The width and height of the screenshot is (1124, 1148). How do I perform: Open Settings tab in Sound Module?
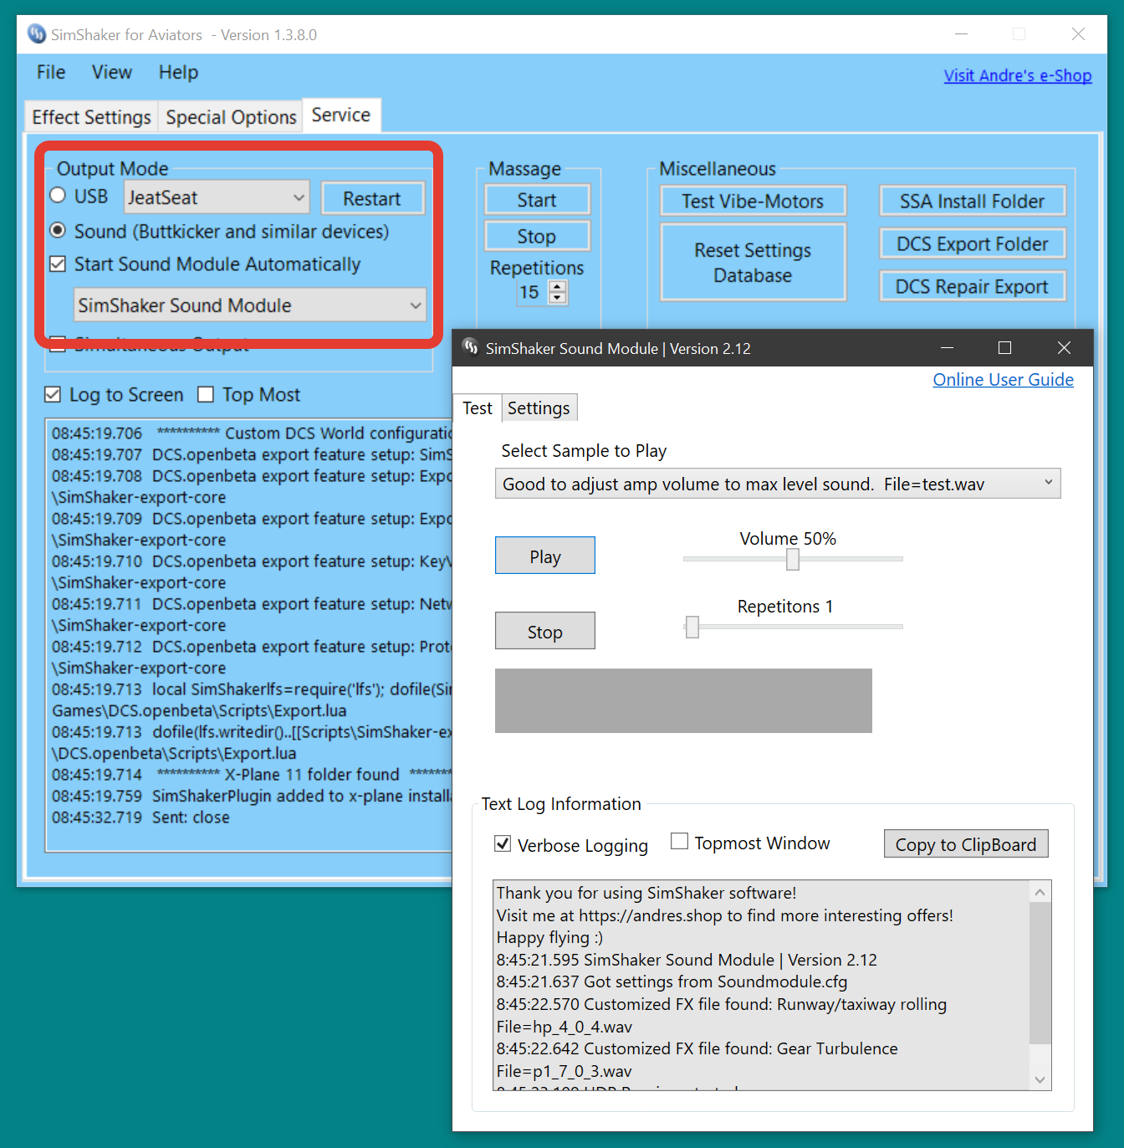pos(539,408)
